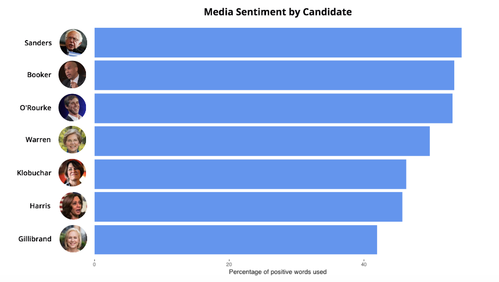
Task: Select the Gillibrand bar, the shortest one
Action: coord(236,240)
